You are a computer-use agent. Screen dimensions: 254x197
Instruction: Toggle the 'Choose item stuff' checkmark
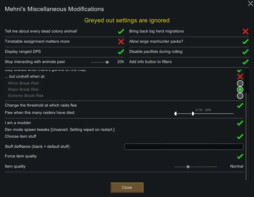[x=240, y=137]
